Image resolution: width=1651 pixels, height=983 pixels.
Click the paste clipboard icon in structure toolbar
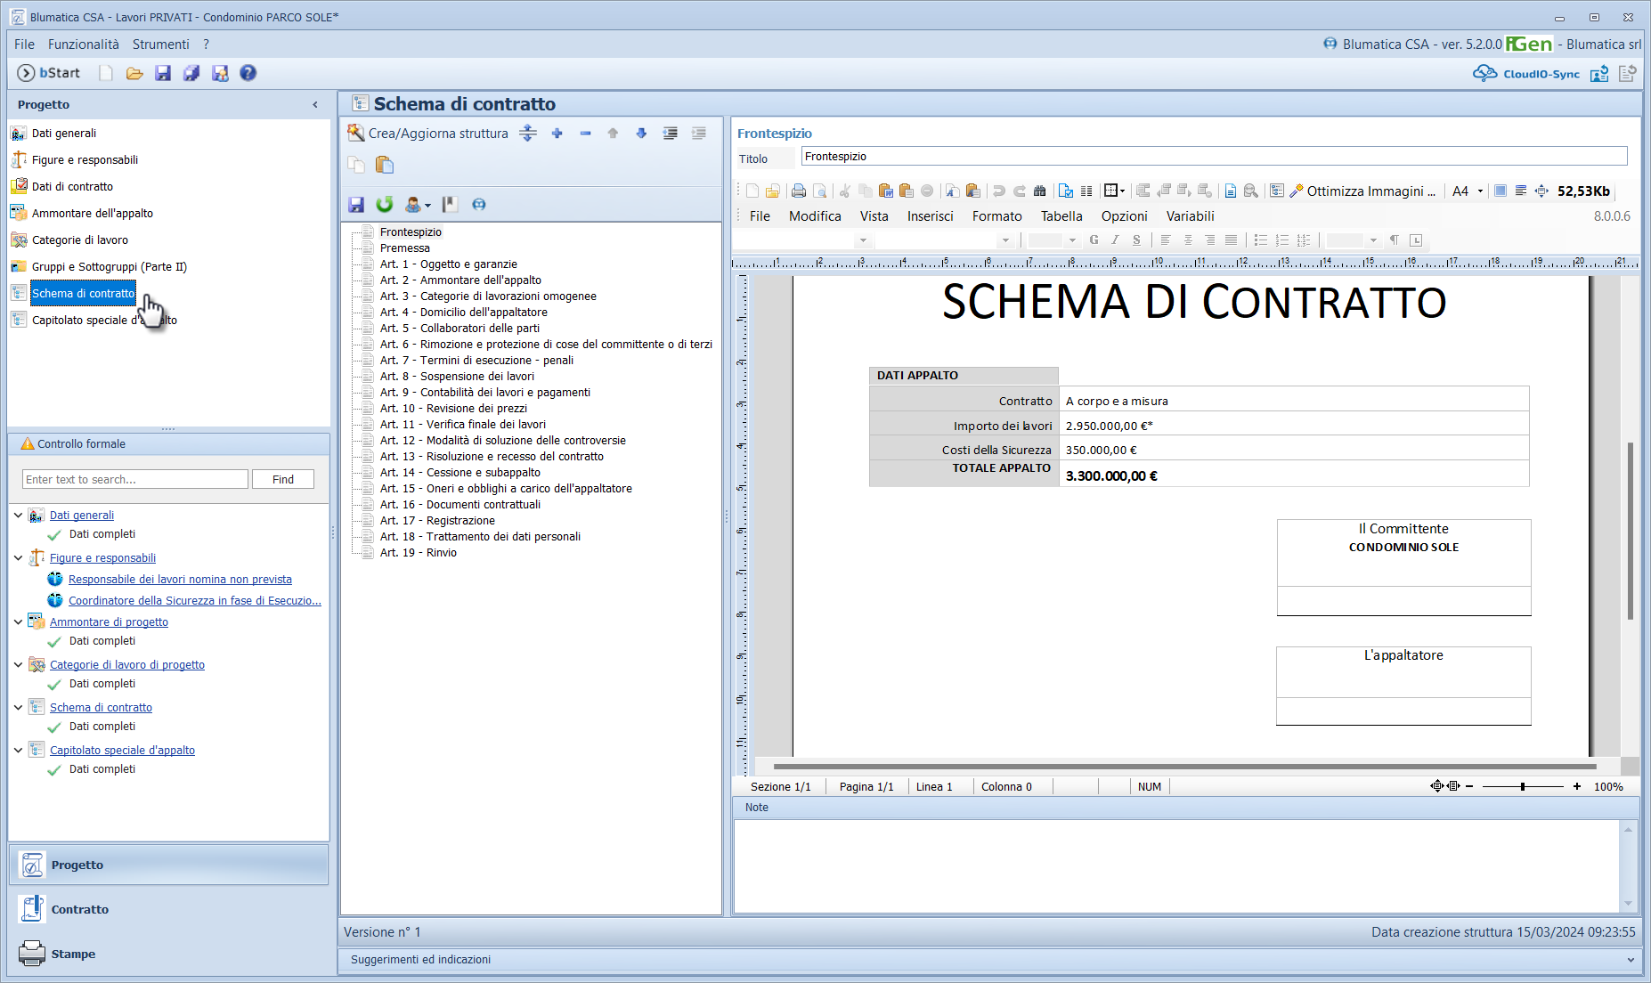[x=385, y=165]
